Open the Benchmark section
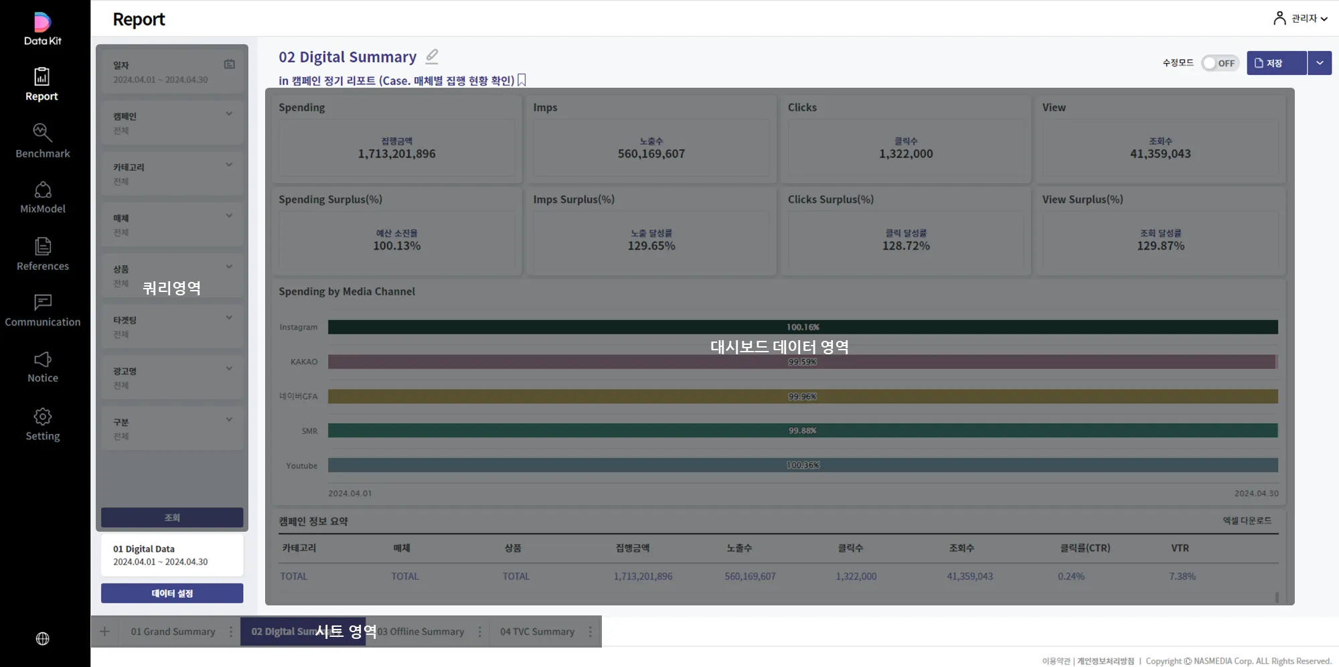This screenshot has height=667, width=1339. 42,141
